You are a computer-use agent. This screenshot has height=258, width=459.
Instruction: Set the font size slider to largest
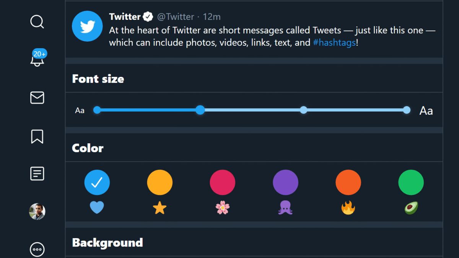click(406, 110)
